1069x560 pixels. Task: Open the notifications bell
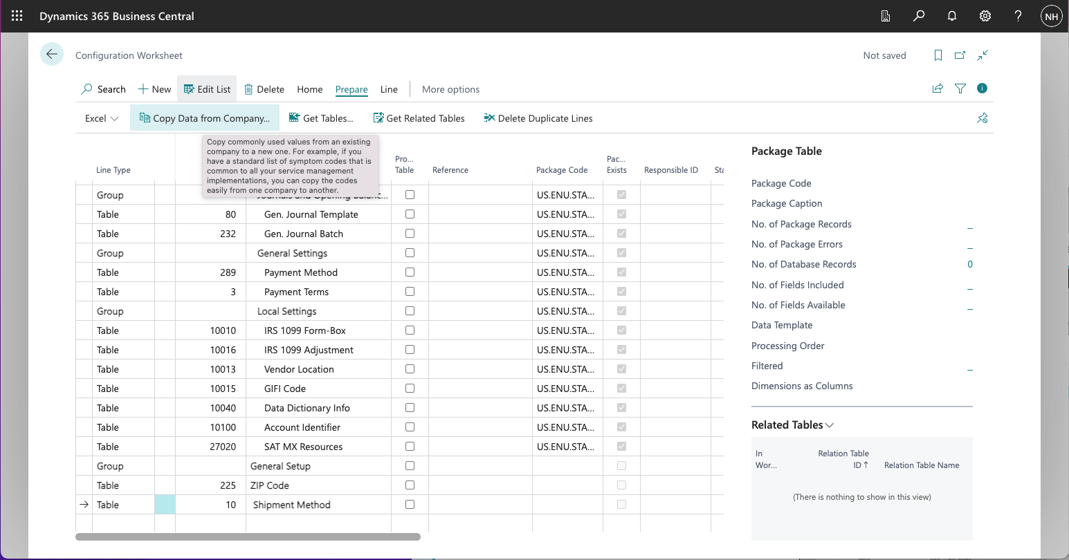click(952, 16)
